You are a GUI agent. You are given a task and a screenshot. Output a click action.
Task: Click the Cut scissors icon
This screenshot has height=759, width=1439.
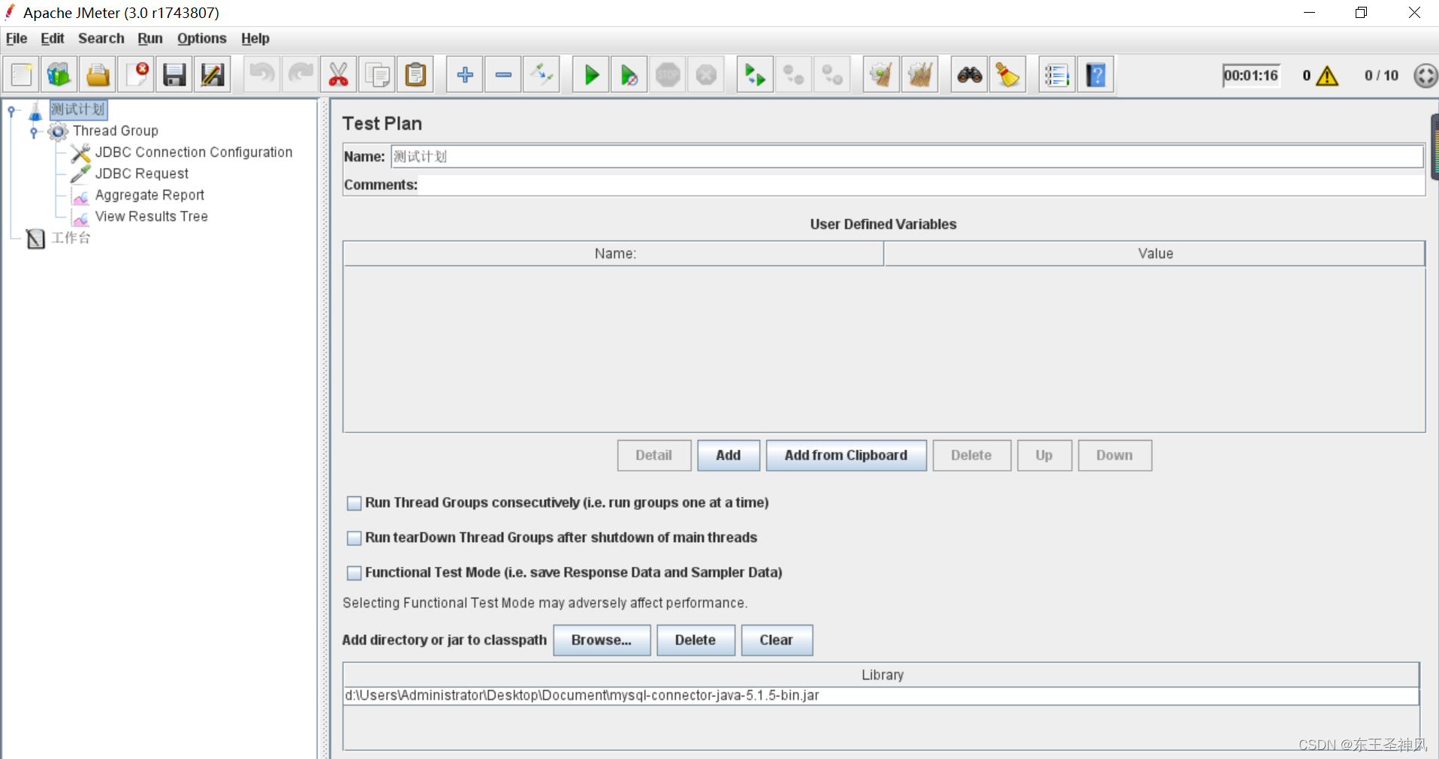point(339,75)
